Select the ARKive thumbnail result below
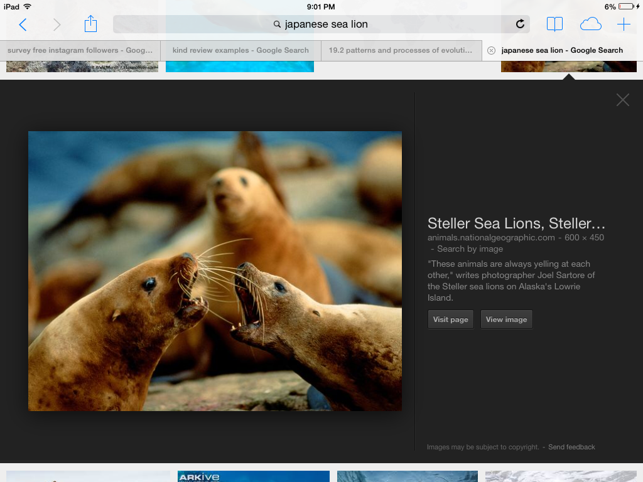Image resolution: width=643 pixels, height=482 pixels. (253, 476)
